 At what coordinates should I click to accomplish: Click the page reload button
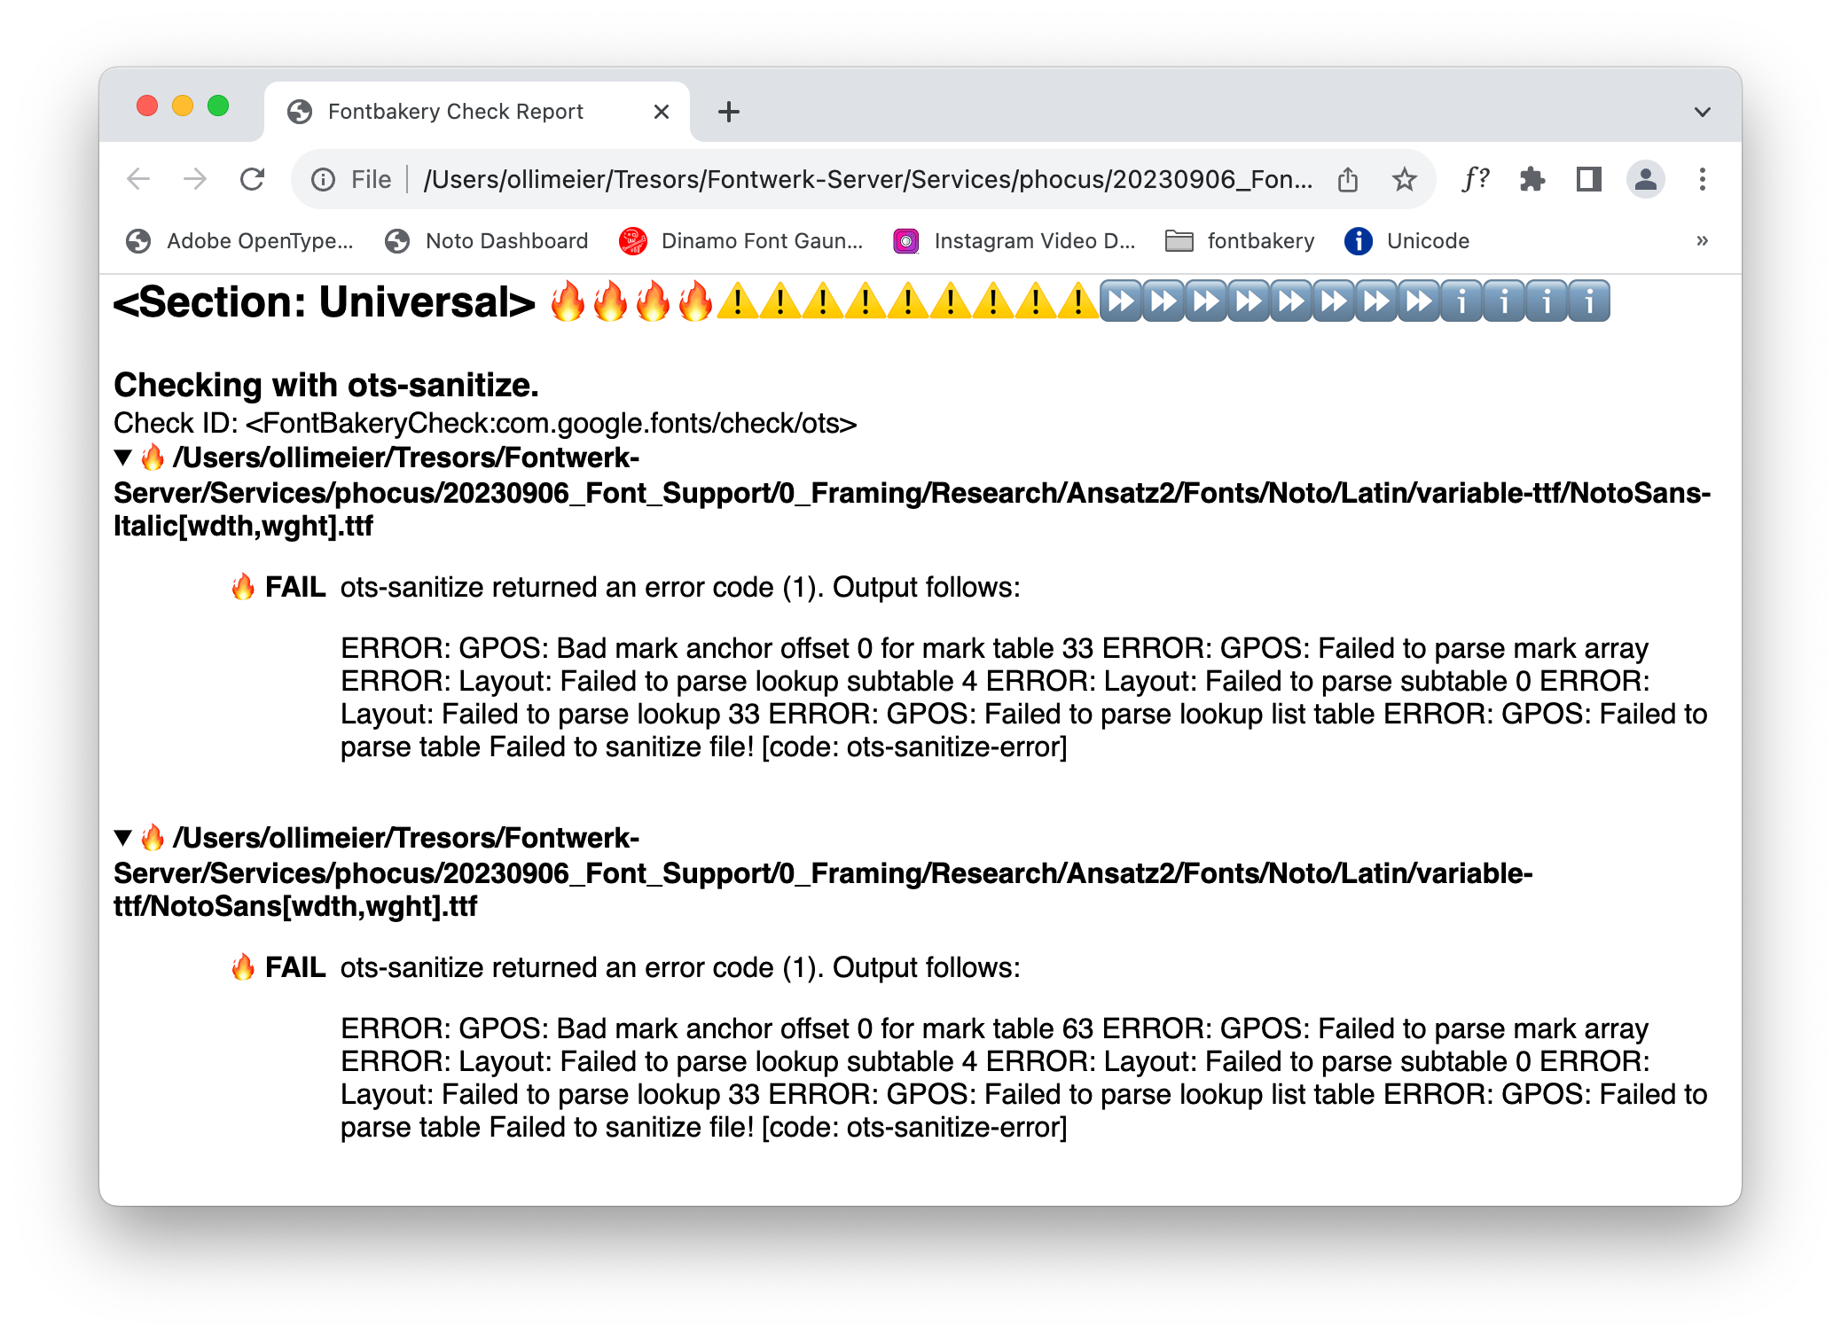[253, 179]
